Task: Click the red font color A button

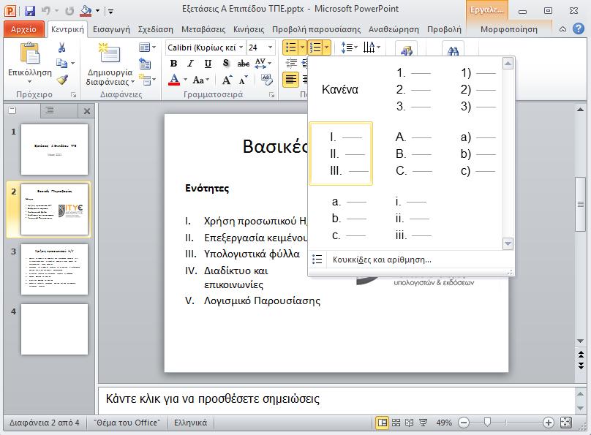Action: 174,80
